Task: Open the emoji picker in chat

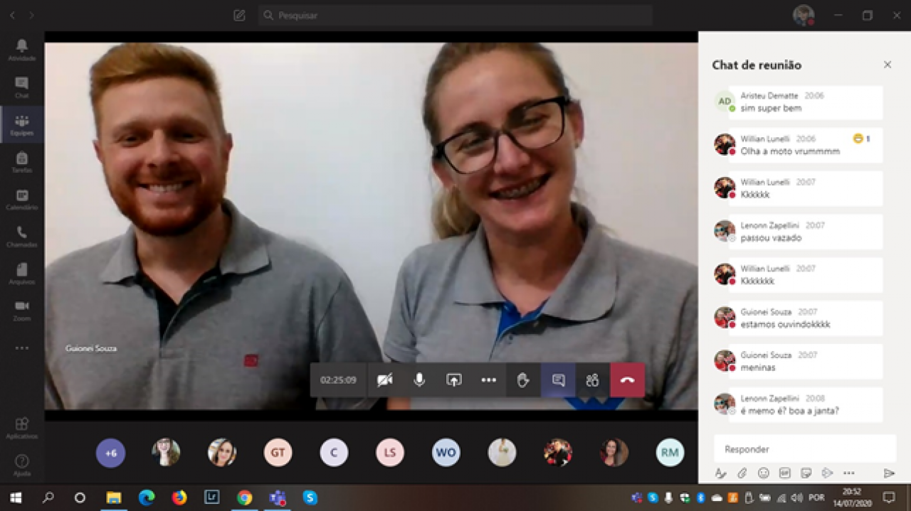Action: coord(763,473)
